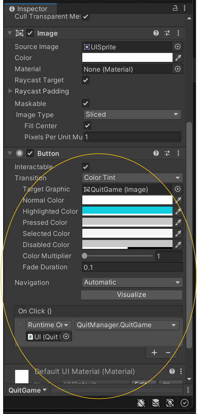Open Image component presets icon
The width and height of the screenshot is (197, 414).
pyautogui.click(x=167, y=33)
